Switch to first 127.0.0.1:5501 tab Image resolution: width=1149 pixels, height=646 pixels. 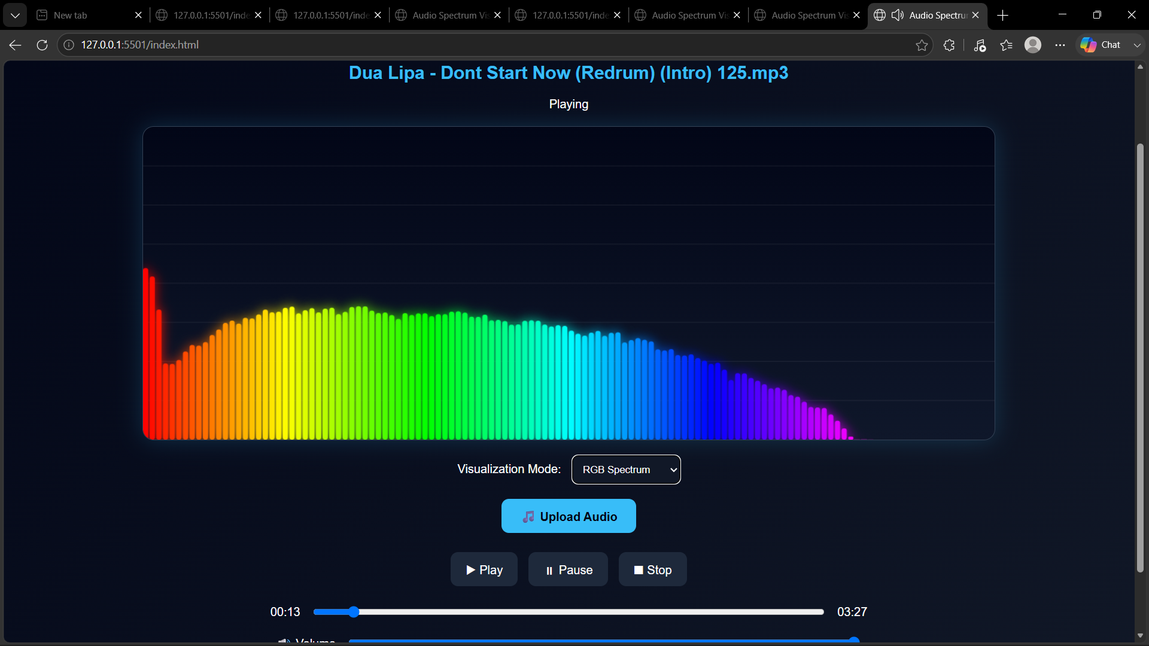pos(208,15)
